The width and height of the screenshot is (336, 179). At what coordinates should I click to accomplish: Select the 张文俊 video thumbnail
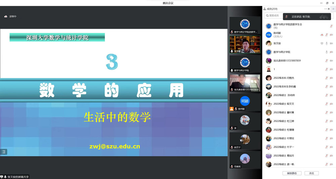245,44
